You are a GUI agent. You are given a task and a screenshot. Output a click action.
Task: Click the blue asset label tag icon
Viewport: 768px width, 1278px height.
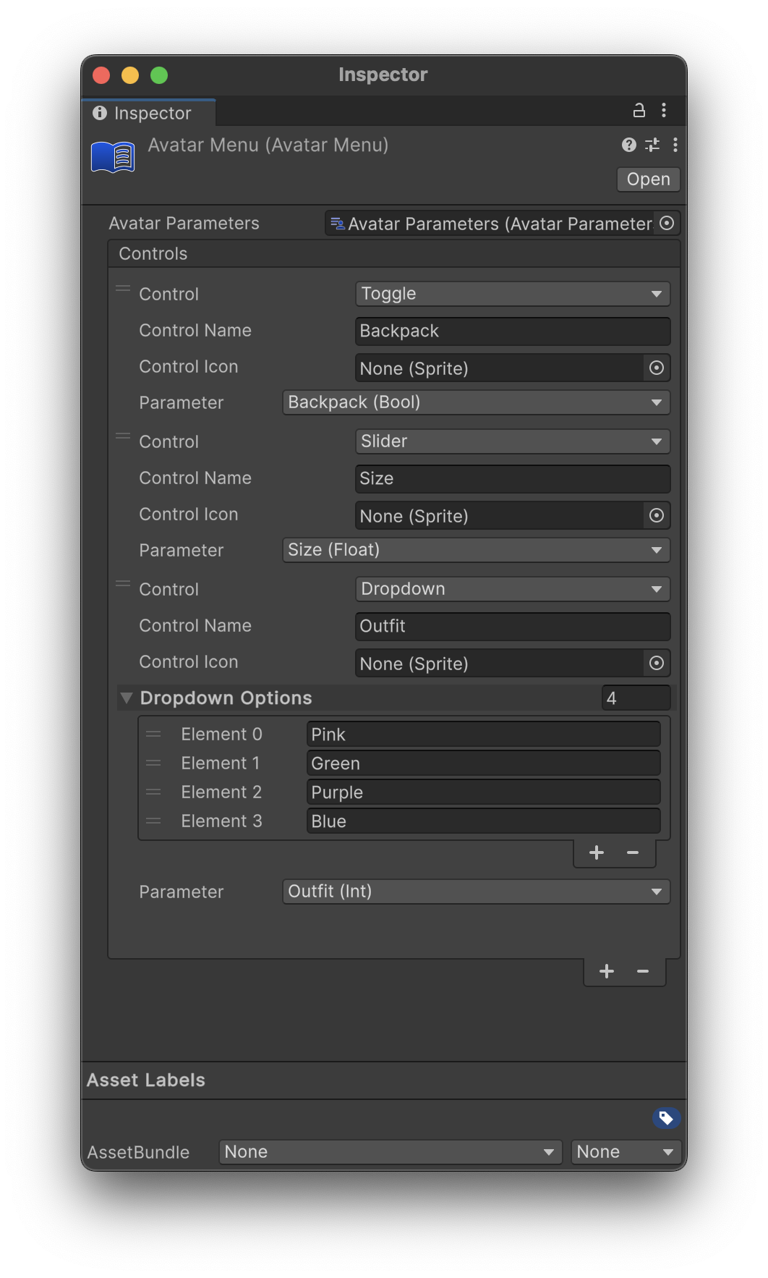point(666,1118)
